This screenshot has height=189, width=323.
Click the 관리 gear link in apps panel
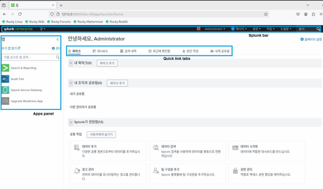pyautogui.click(x=56, y=48)
